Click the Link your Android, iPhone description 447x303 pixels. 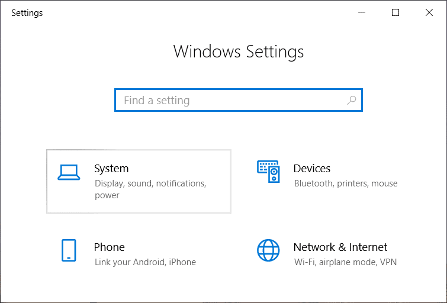[x=145, y=262]
